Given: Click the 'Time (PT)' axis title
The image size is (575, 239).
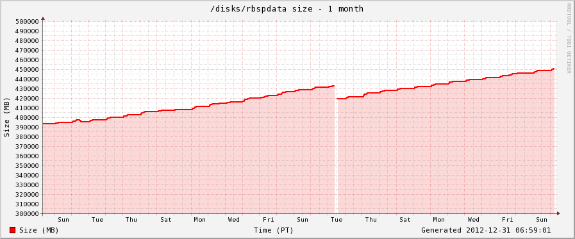Looking at the screenshot, I should pos(273,230).
